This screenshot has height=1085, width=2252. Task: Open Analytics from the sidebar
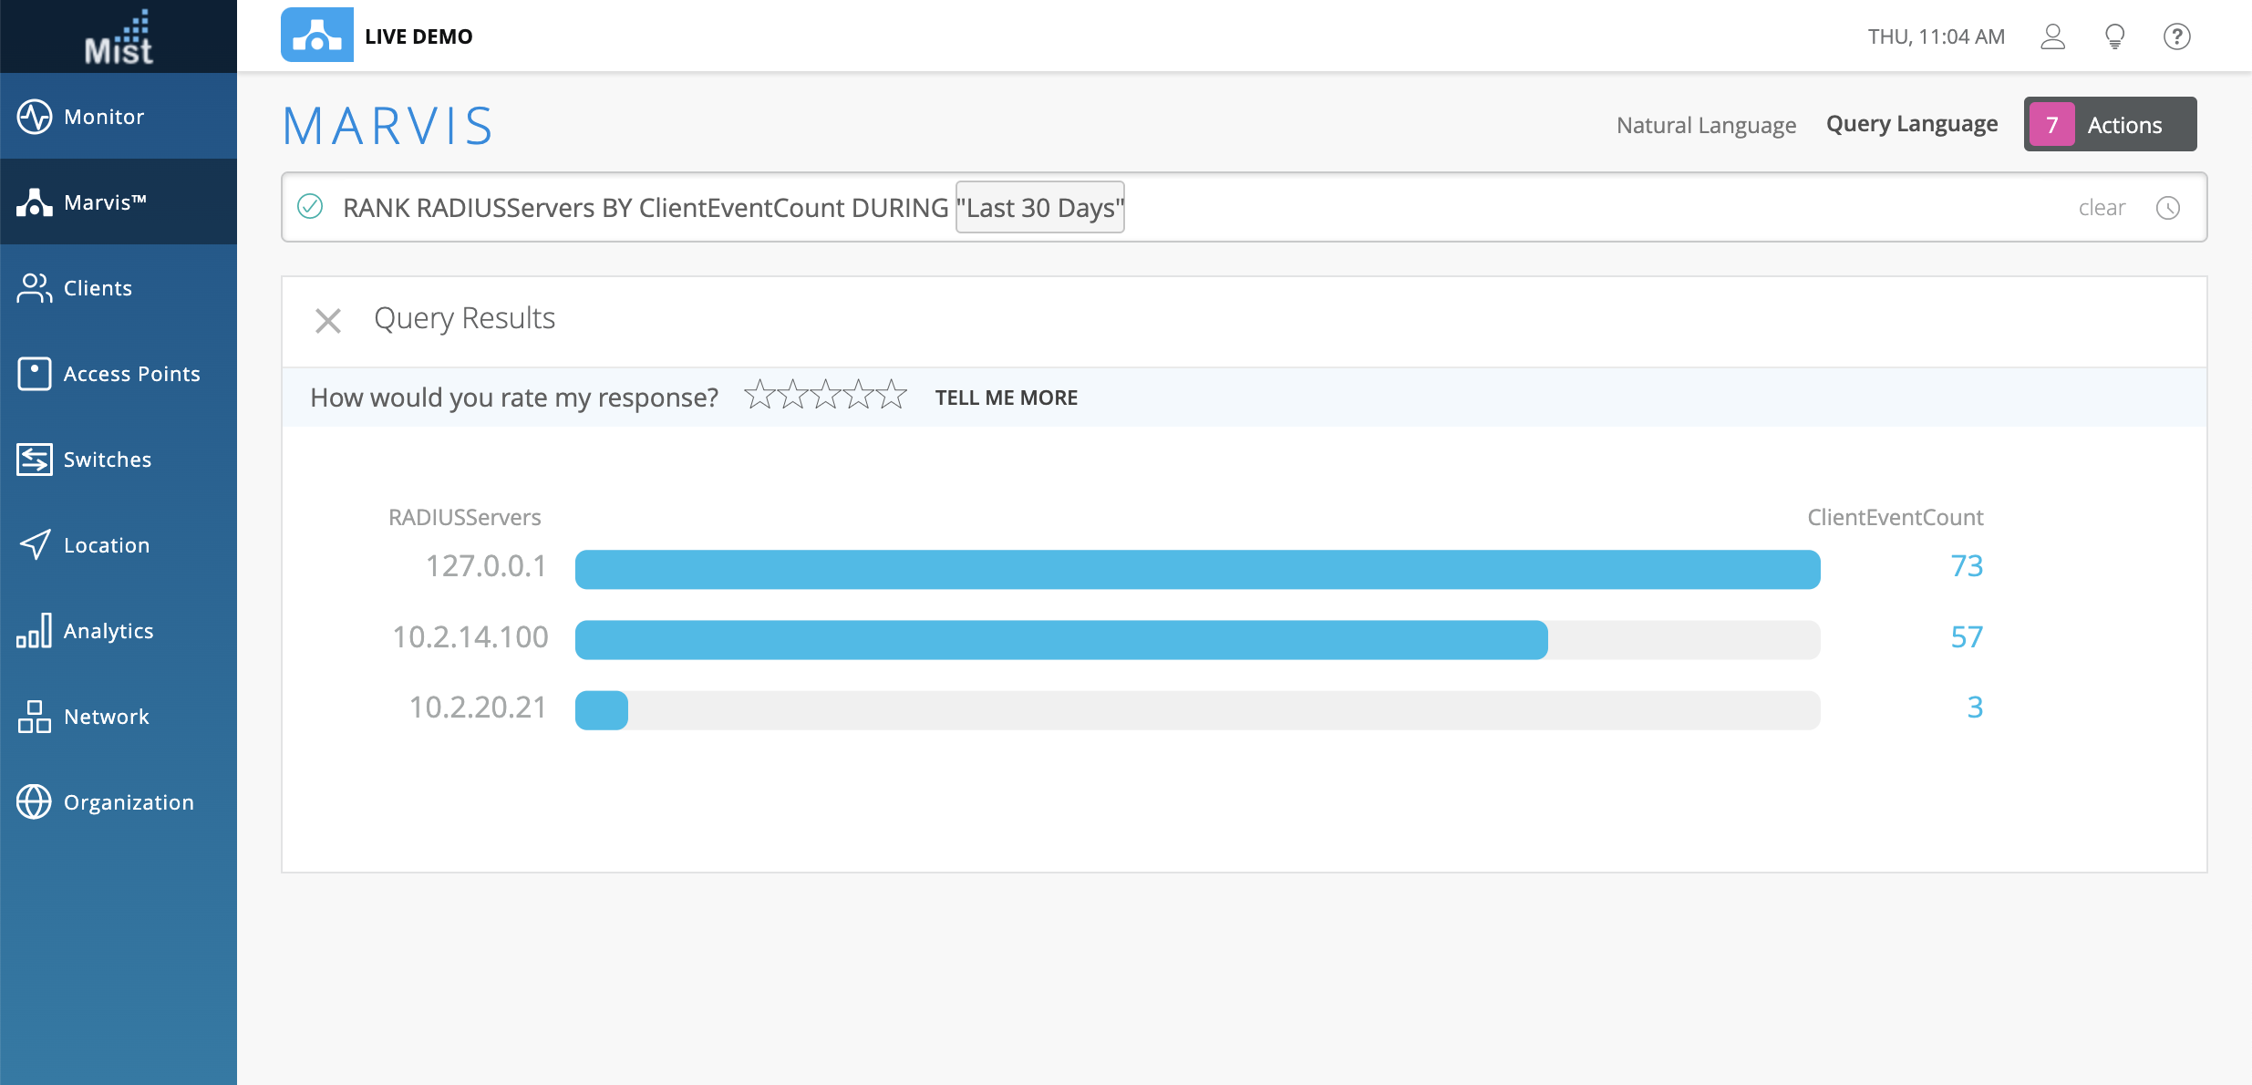[x=108, y=631]
